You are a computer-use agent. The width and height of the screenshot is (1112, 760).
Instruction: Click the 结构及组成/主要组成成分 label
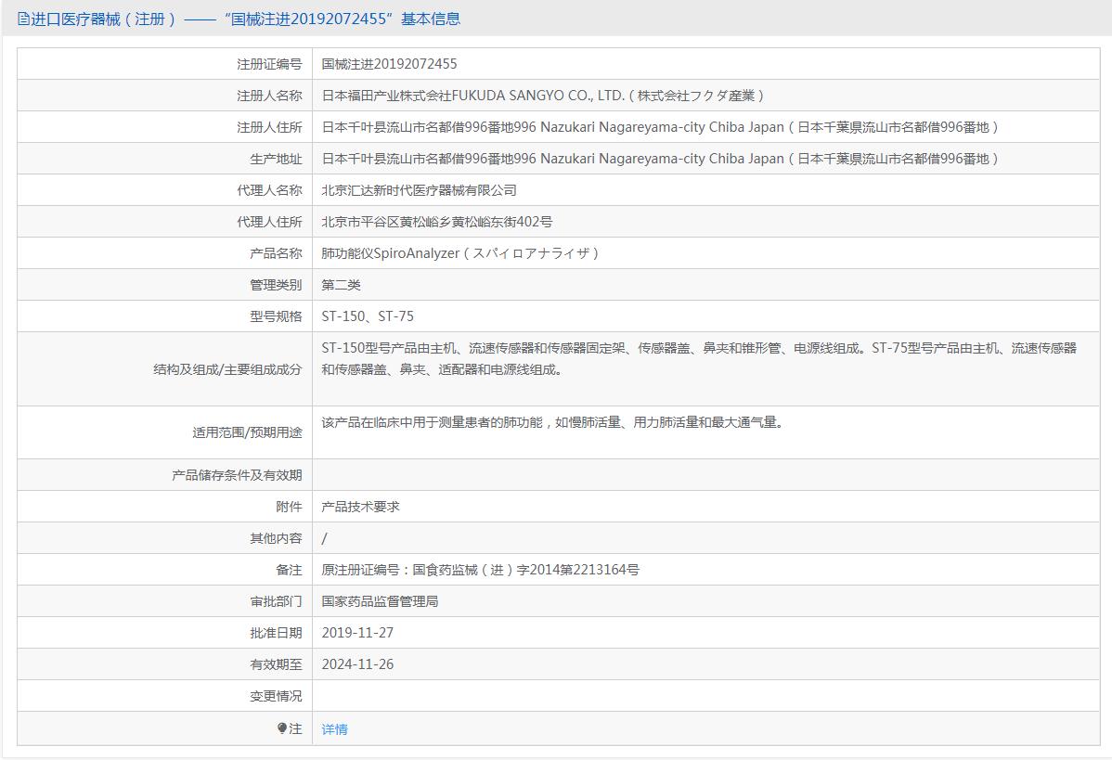point(226,369)
